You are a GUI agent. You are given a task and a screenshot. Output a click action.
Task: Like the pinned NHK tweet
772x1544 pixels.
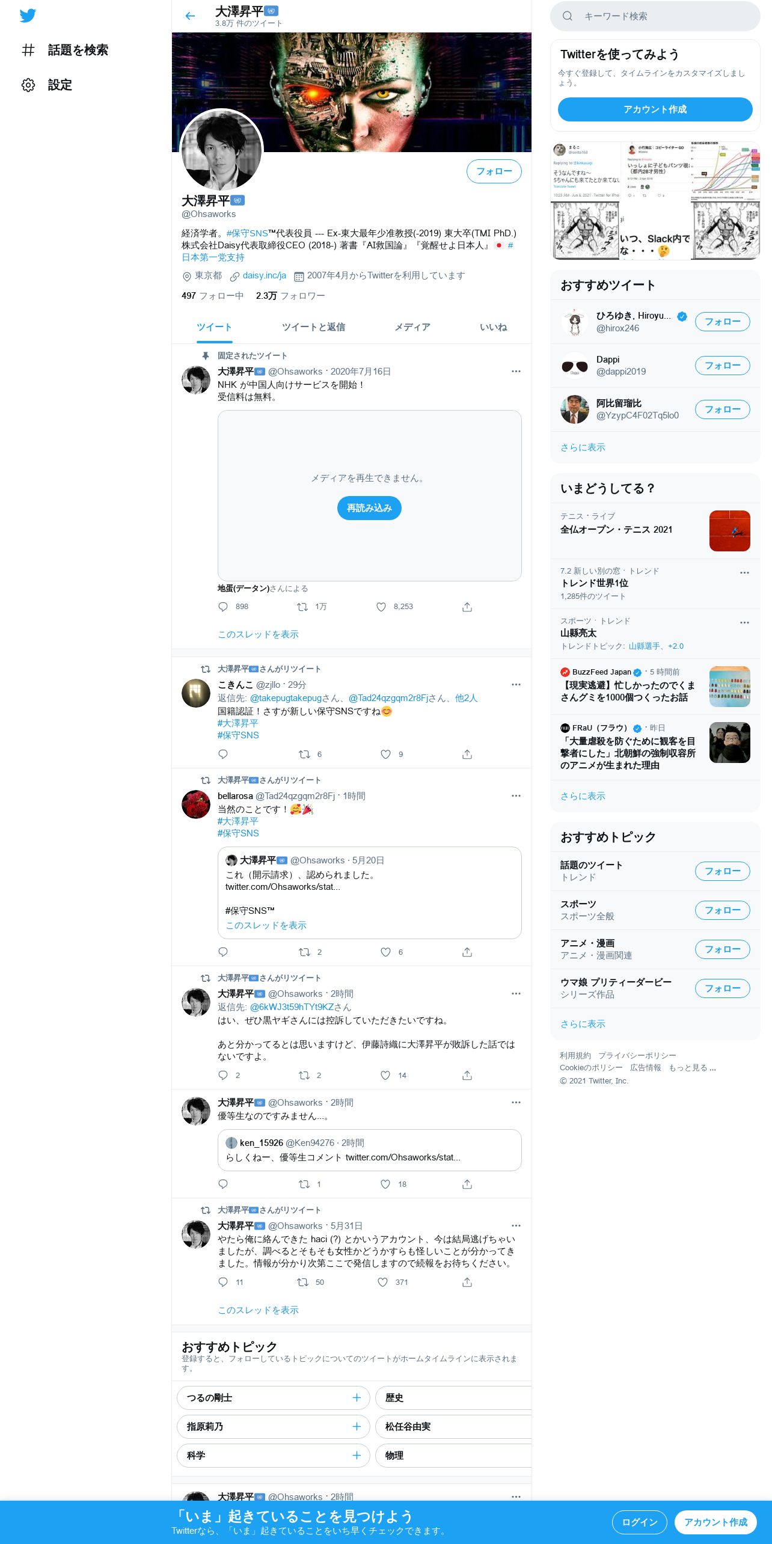(381, 607)
